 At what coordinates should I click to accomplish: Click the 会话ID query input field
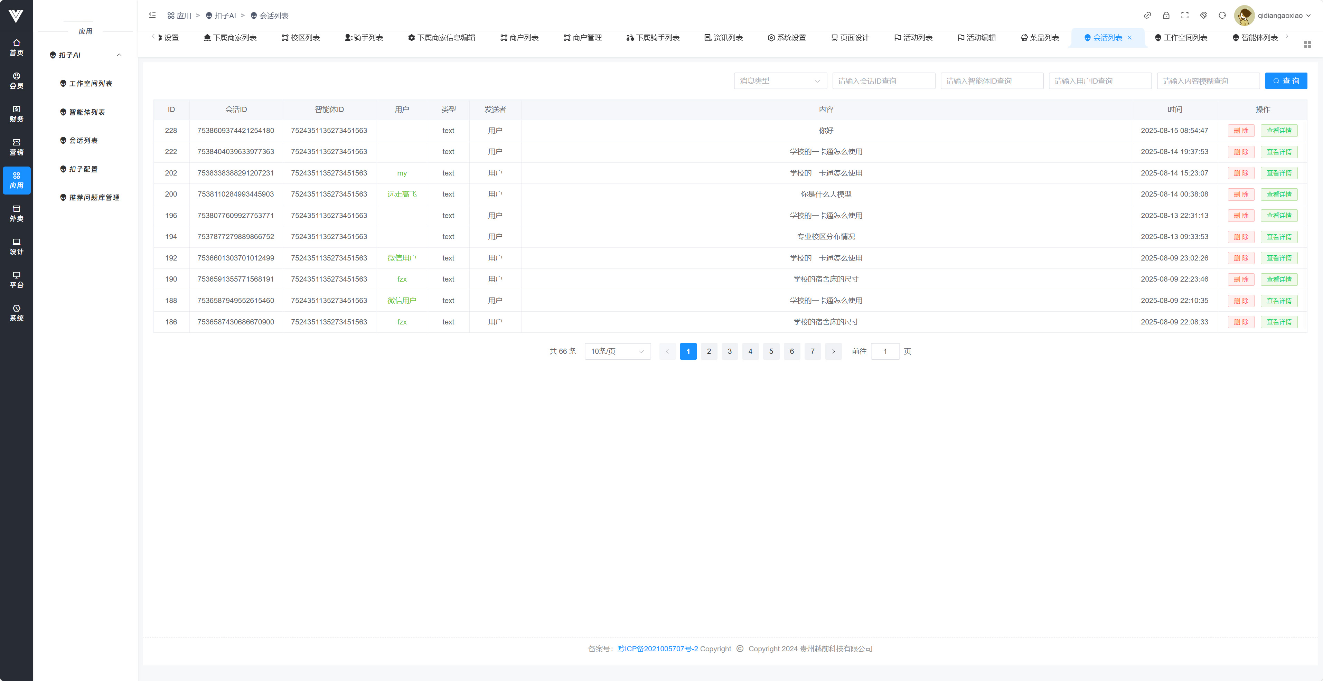coord(883,81)
